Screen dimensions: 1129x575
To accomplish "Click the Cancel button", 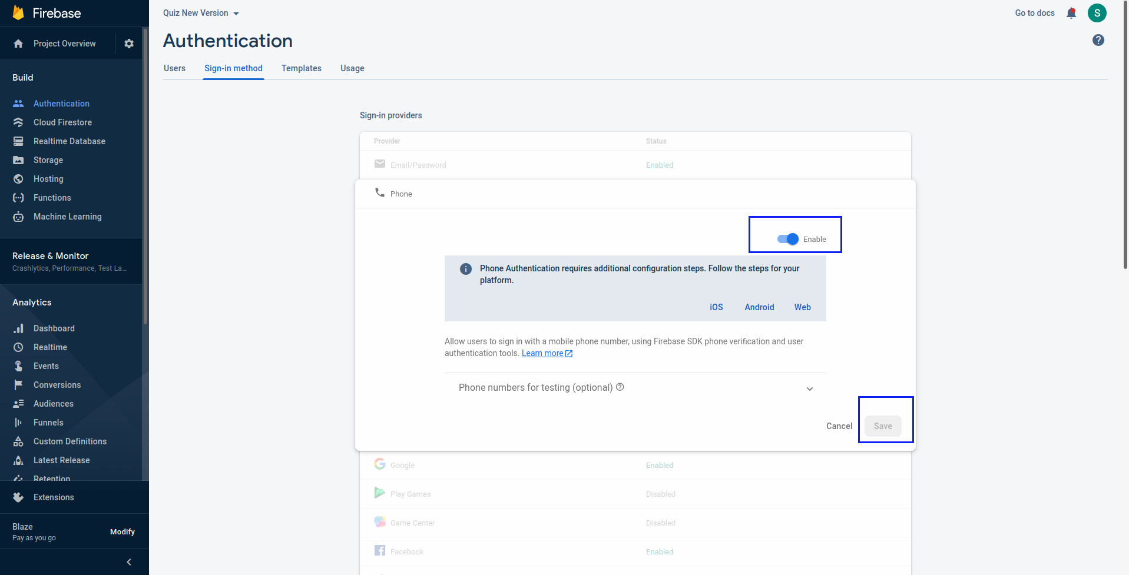I will [839, 426].
